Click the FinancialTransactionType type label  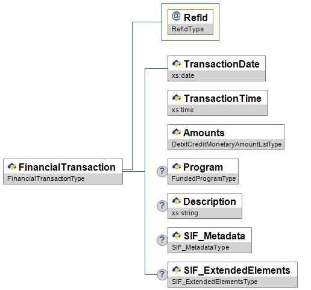click(46, 178)
